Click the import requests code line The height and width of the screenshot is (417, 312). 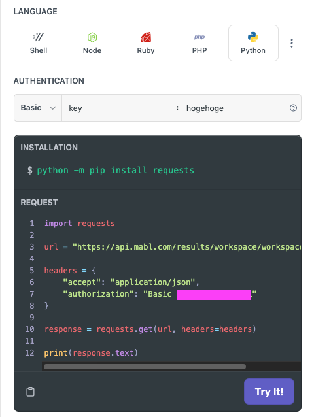80,224
